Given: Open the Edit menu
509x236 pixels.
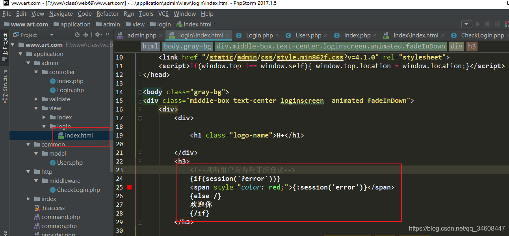Looking at the screenshot, I should tap(21, 14).
